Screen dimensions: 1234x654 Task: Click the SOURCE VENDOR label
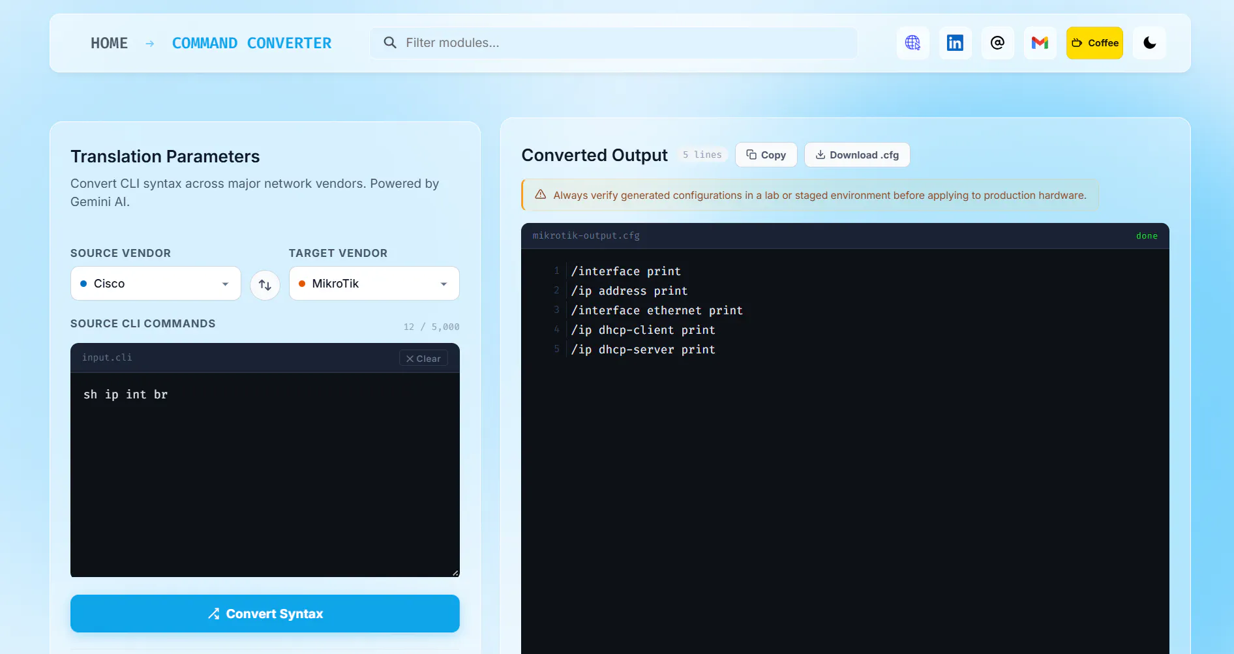click(x=121, y=253)
